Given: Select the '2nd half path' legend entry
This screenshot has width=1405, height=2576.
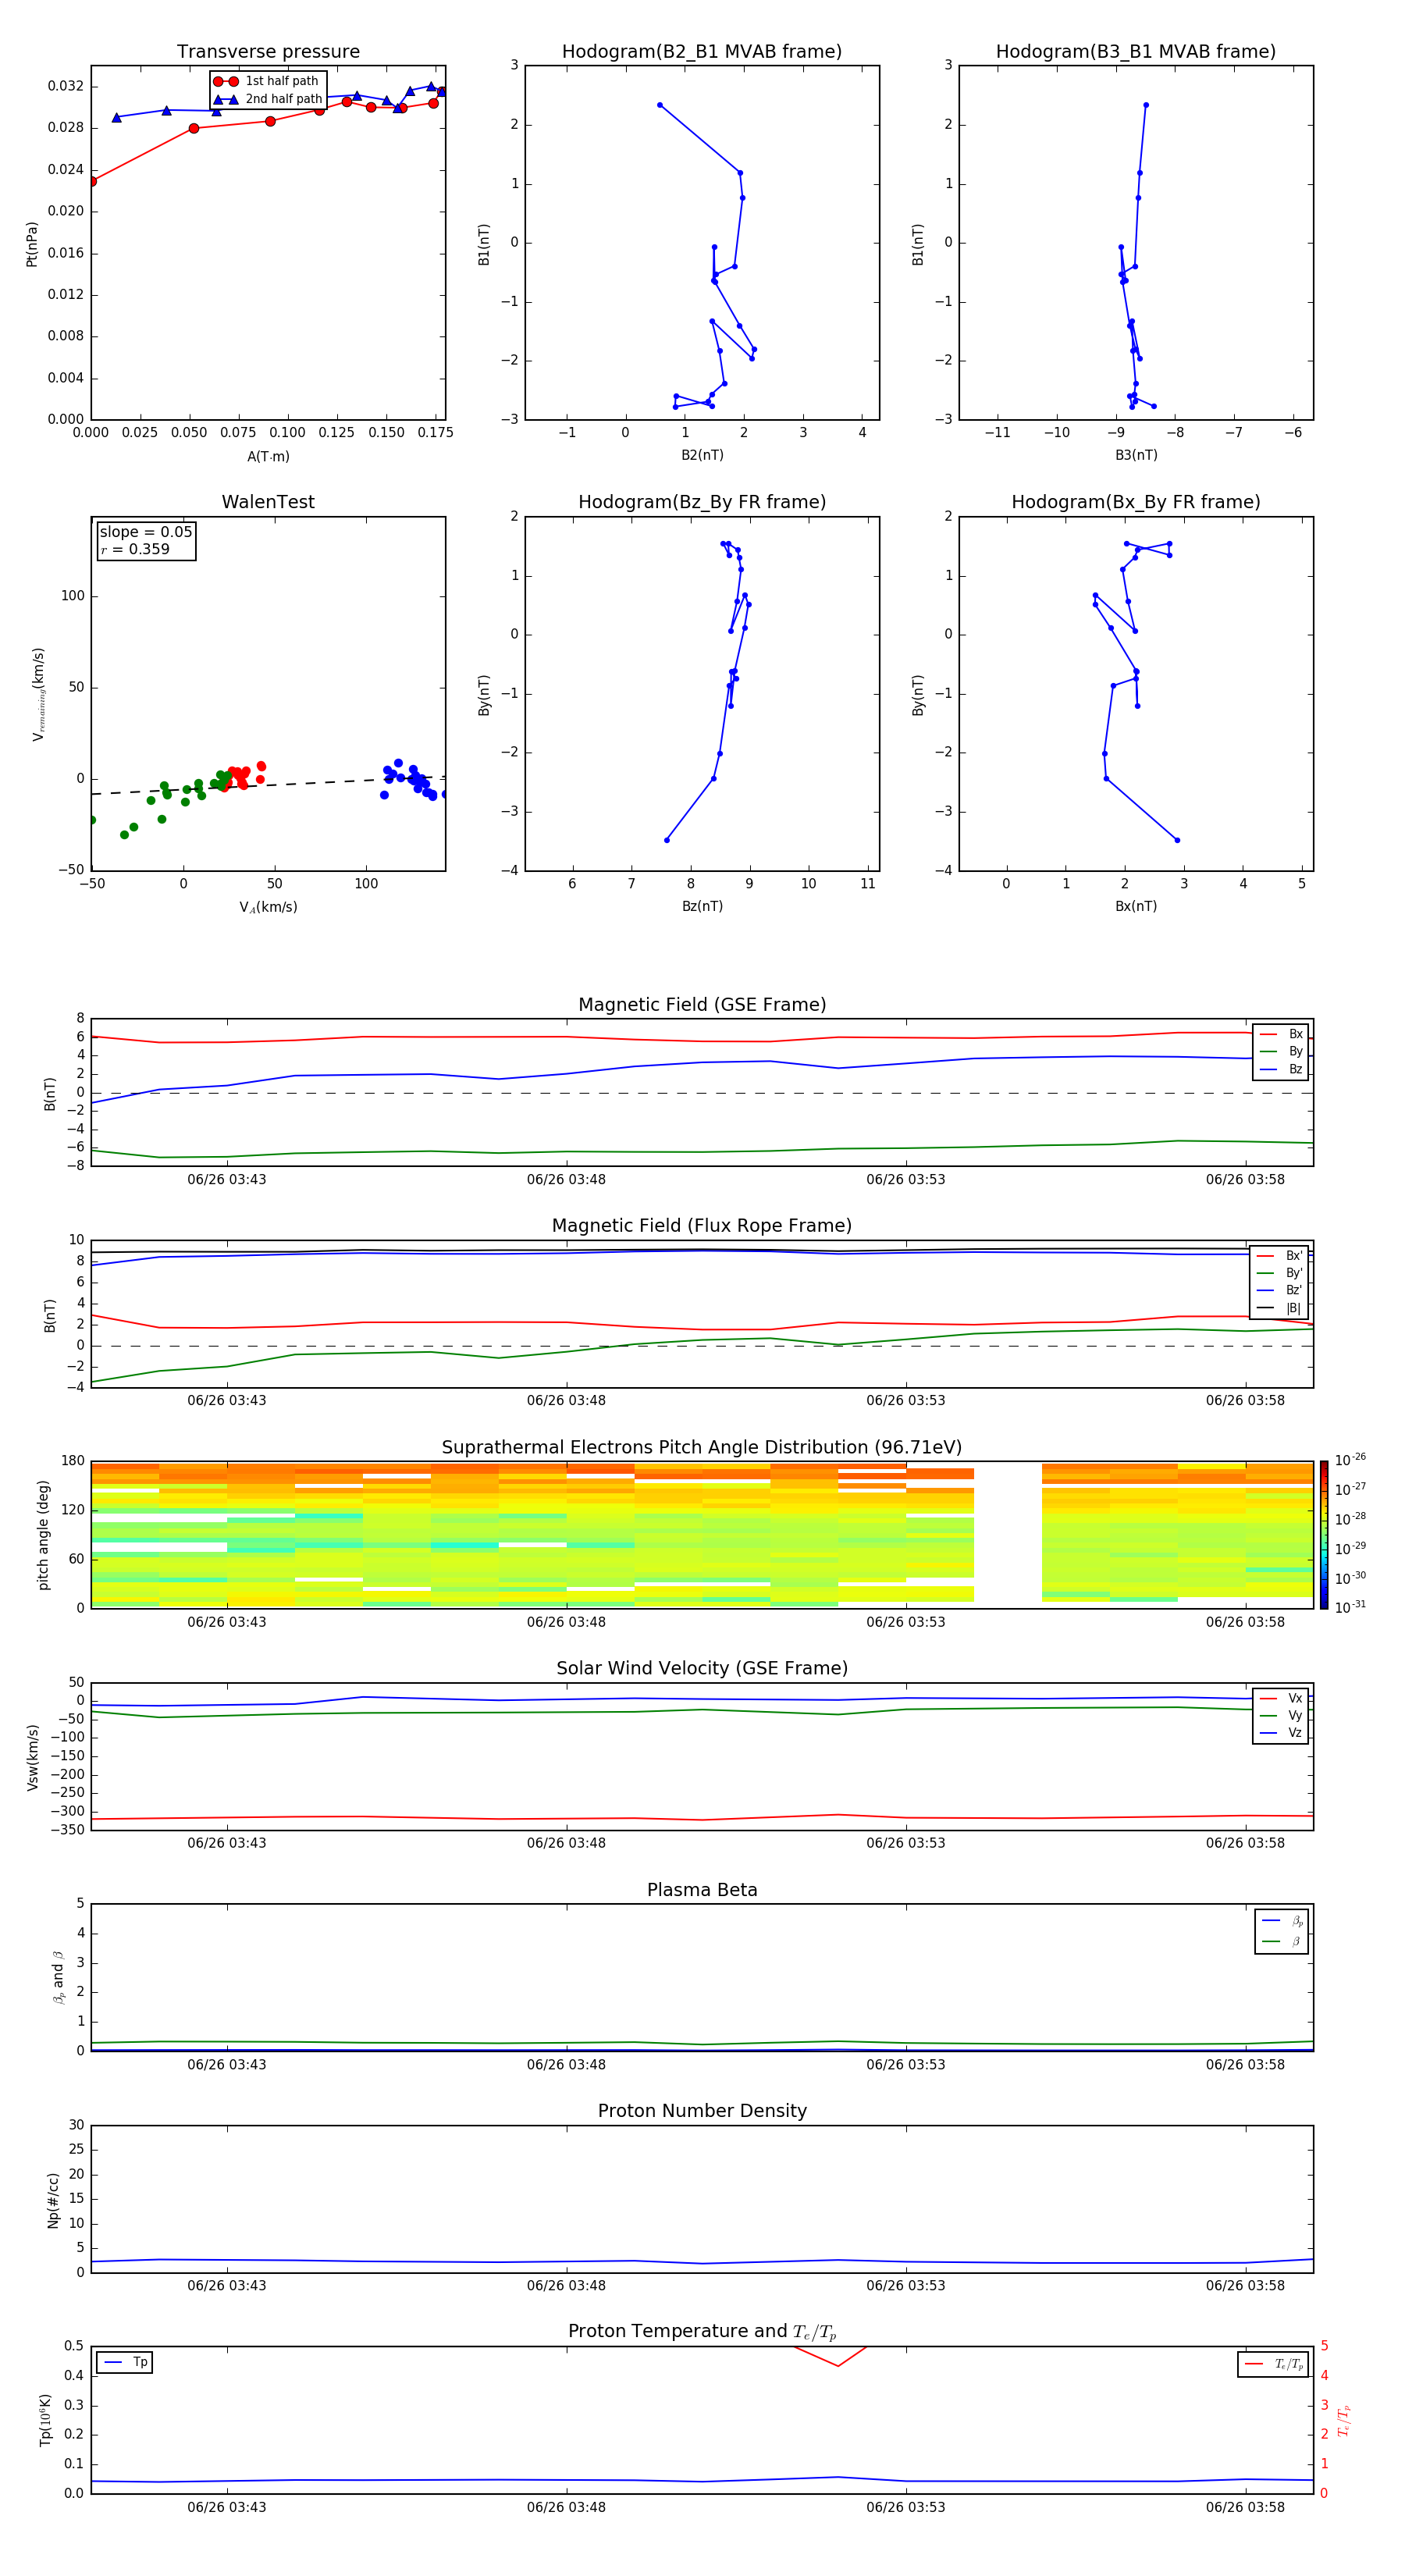Looking at the screenshot, I should pyautogui.click(x=269, y=99).
